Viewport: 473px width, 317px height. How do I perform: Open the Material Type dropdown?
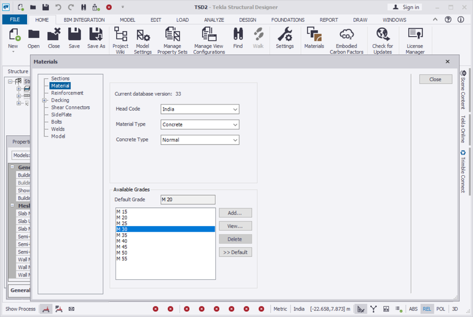click(x=200, y=125)
